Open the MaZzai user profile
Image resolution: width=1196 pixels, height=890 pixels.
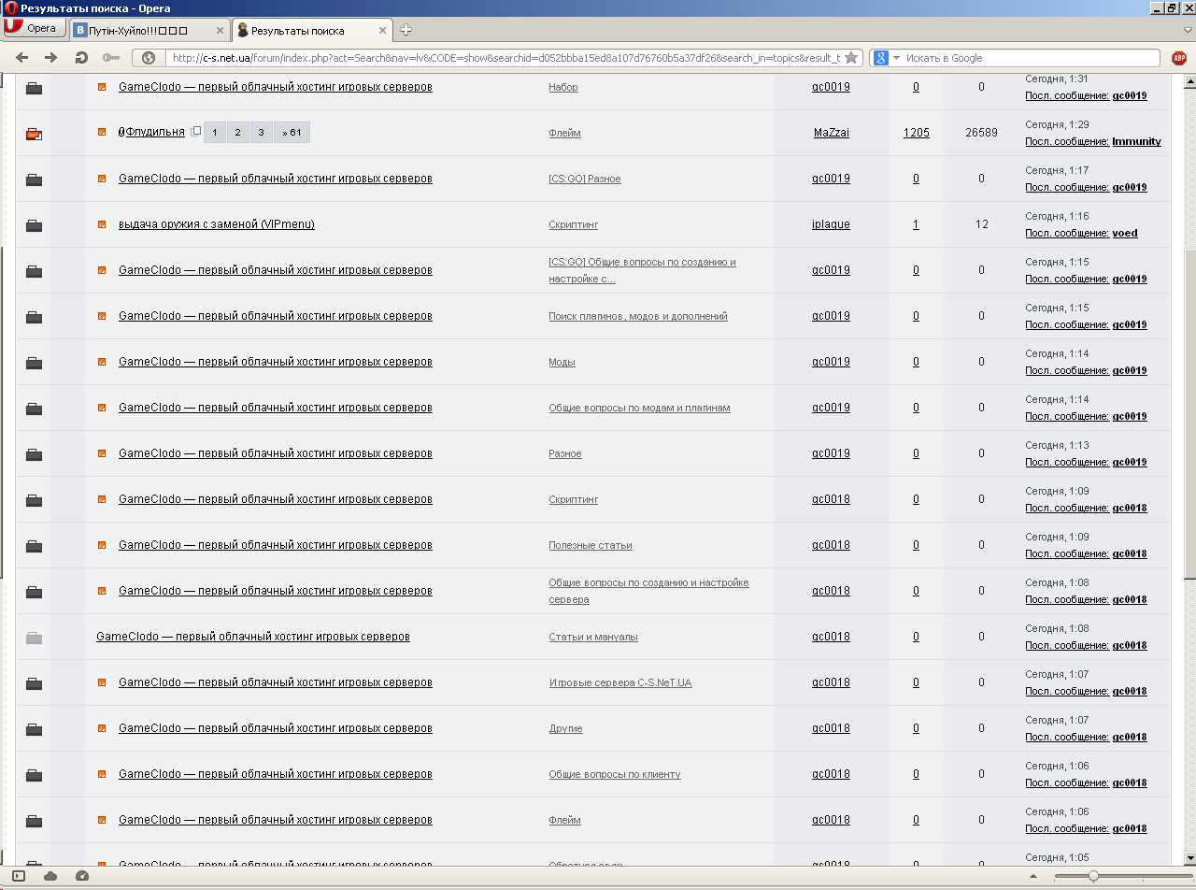coord(832,133)
